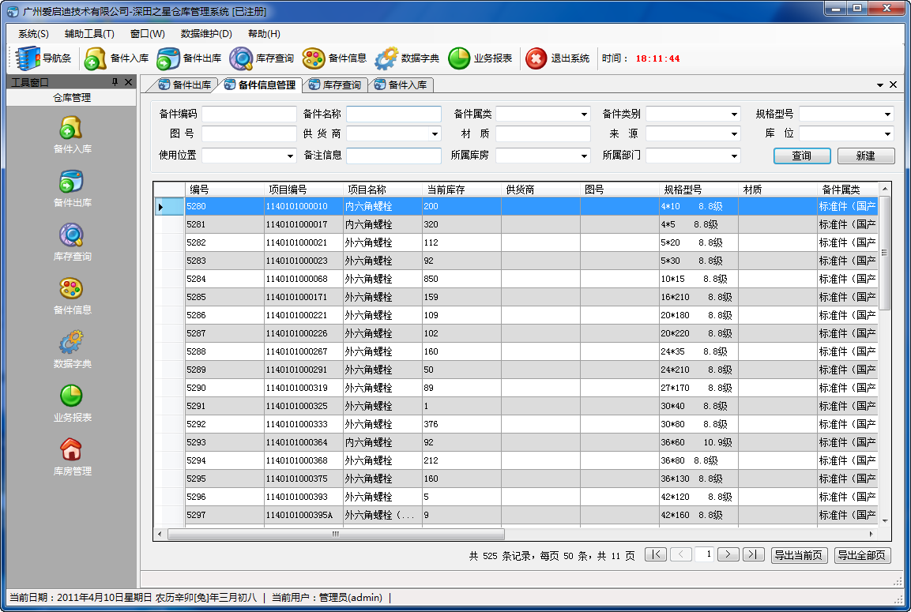Screen dimensions: 911x612
Task: Select 数据字典 gear icon in the sidebar
Action: (71, 343)
